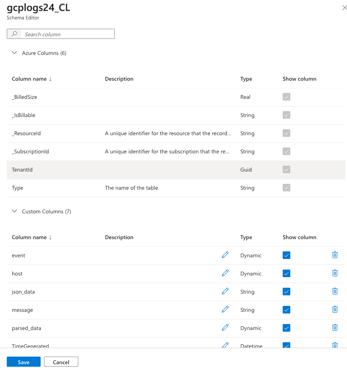Viewport: 347px width, 368px height.
Task: Click the event column name
Action: 18,255
